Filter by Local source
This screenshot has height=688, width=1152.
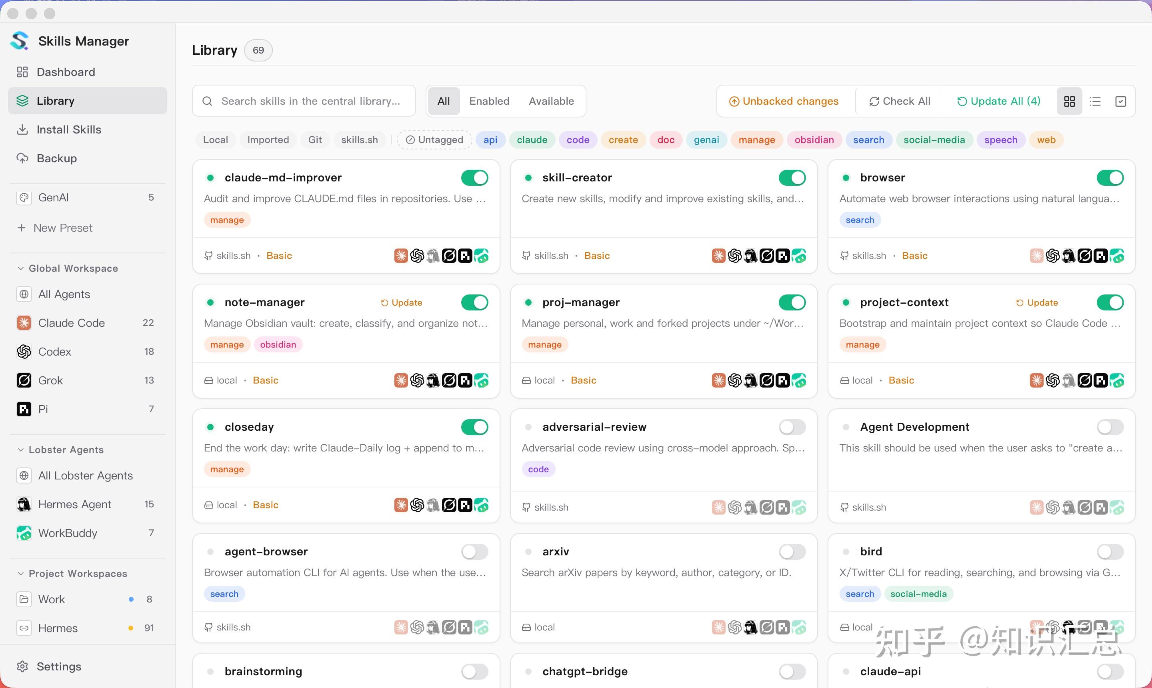(215, 139)
